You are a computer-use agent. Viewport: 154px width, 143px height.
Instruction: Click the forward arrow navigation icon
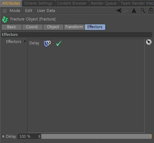pyautogui.click(x=125, y=11)
